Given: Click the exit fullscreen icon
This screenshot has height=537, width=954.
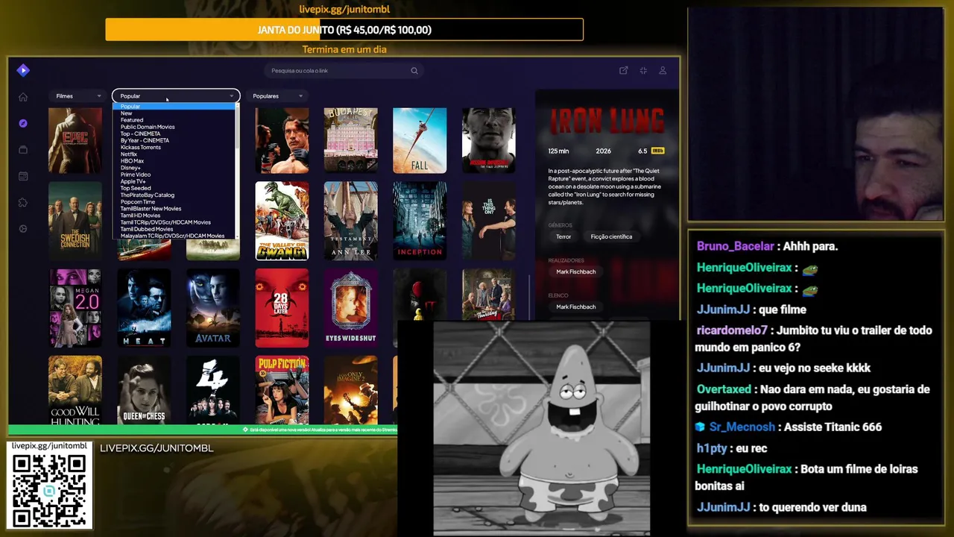Looking at the screenshot, I should coord(643,71).
